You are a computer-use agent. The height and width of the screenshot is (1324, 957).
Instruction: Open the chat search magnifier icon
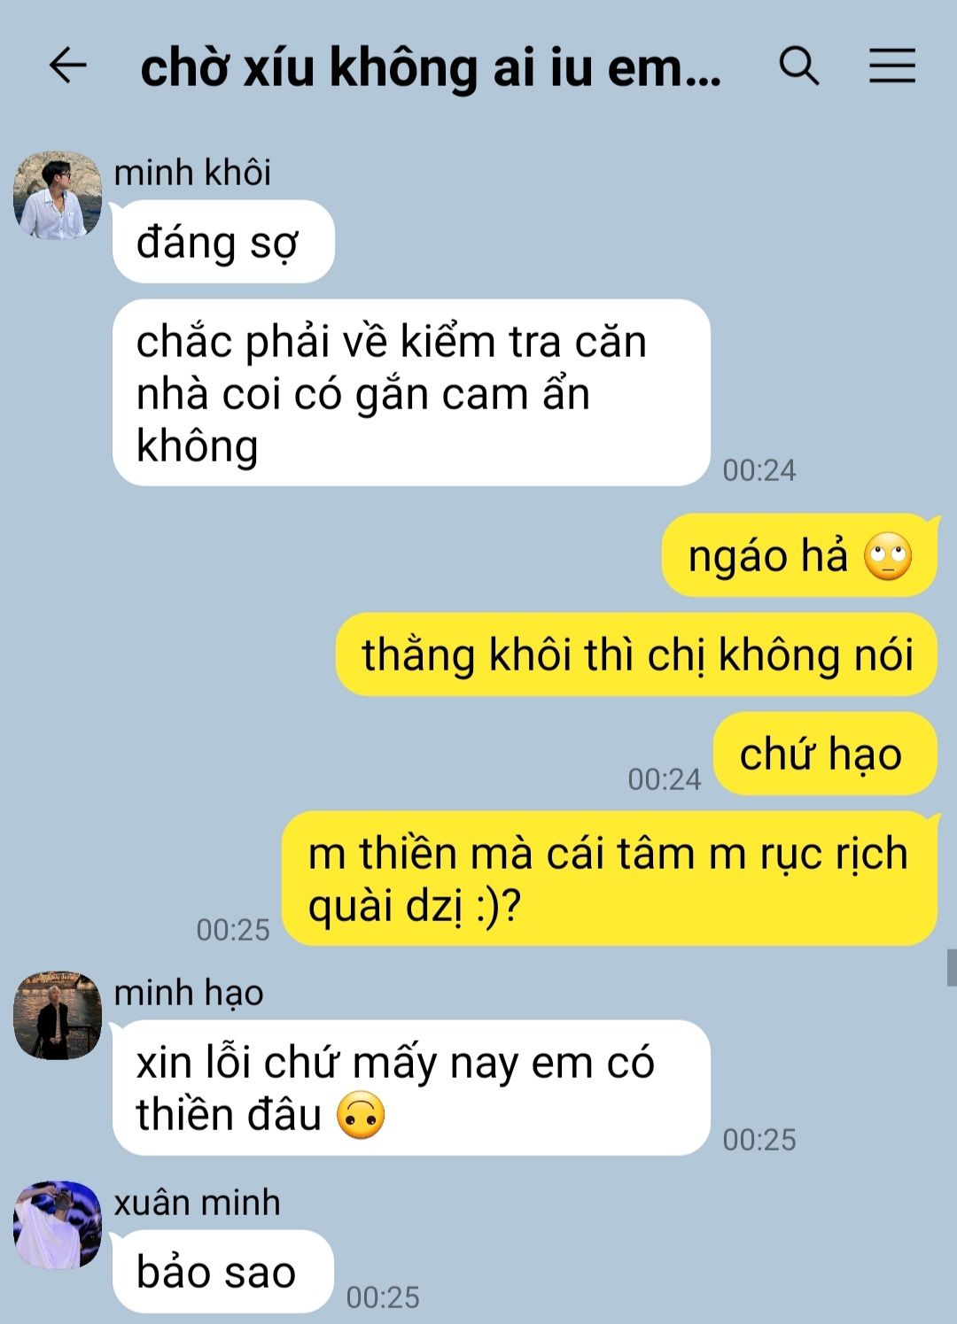click(x=798, y=66)
